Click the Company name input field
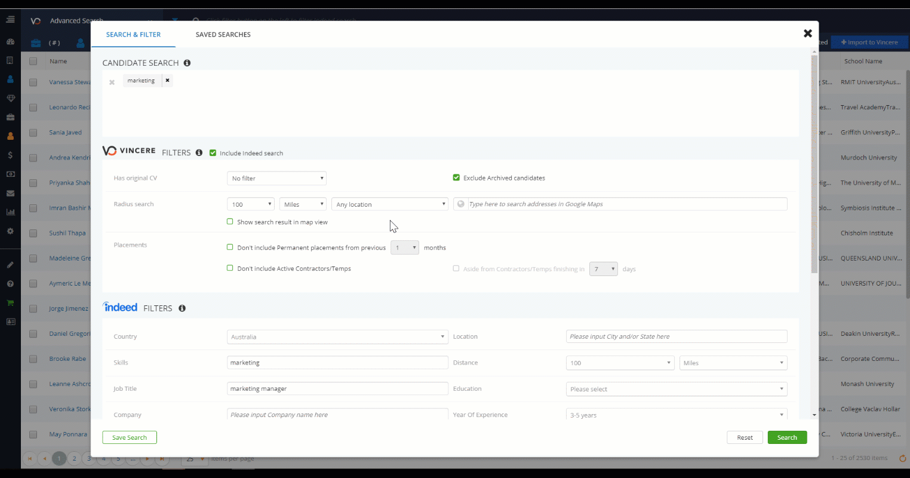The width and height of the screenshot is (910, 478). [337, 414]
